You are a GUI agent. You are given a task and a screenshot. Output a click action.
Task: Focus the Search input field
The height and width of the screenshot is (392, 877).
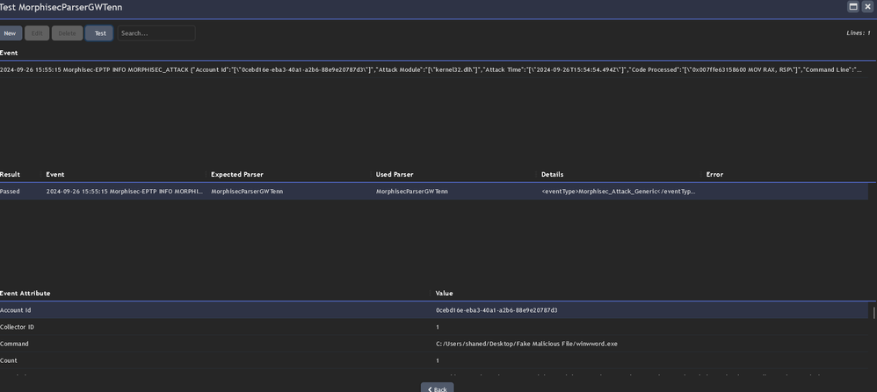[156, 33]
